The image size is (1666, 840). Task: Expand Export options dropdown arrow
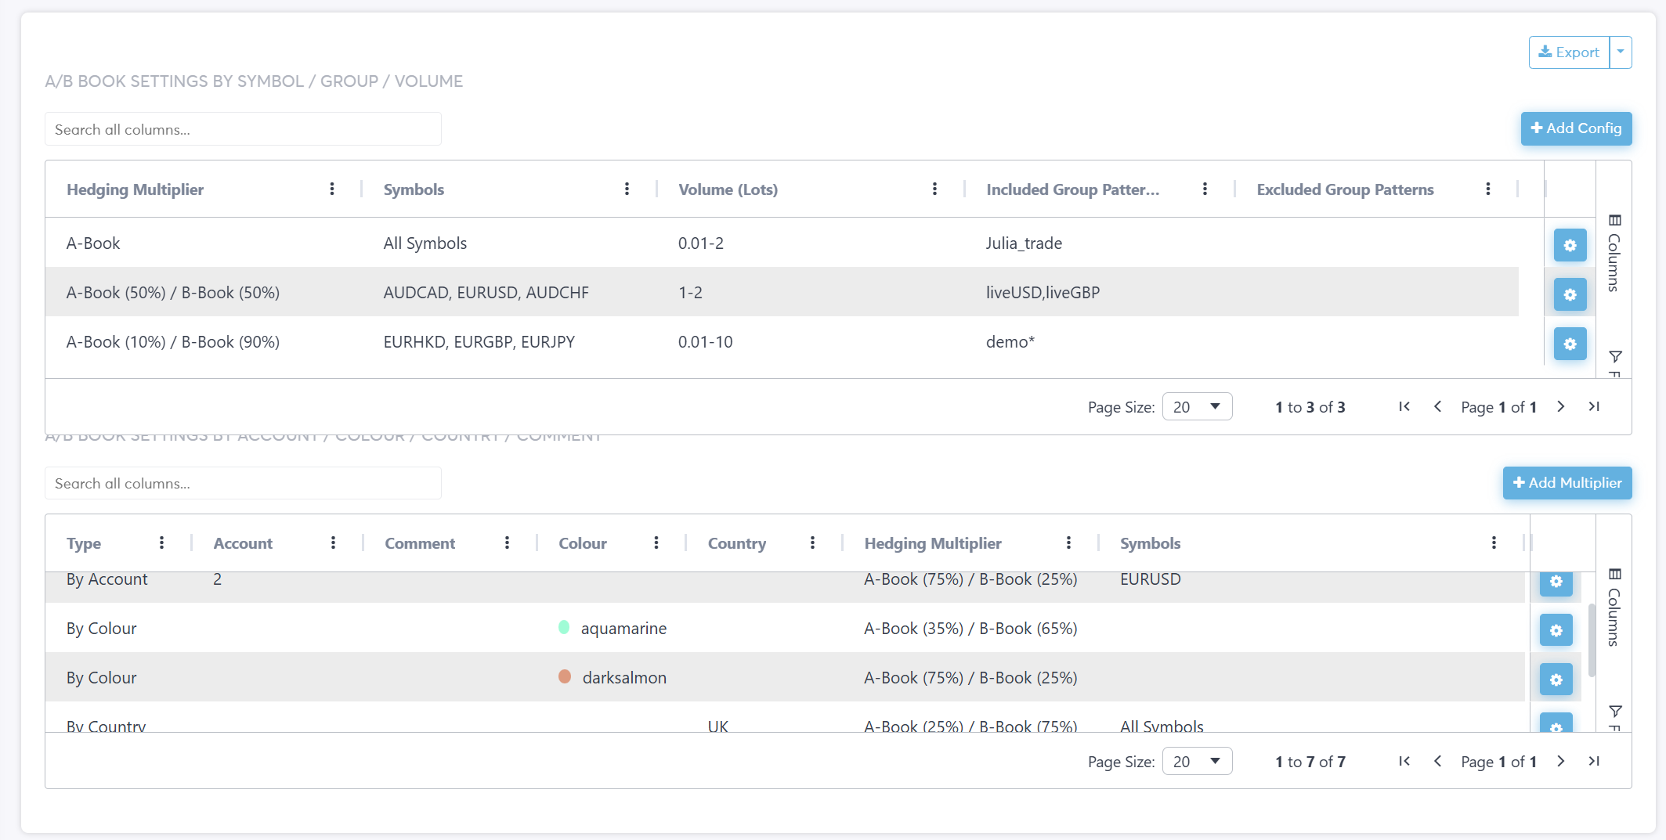coord(1621,52)
